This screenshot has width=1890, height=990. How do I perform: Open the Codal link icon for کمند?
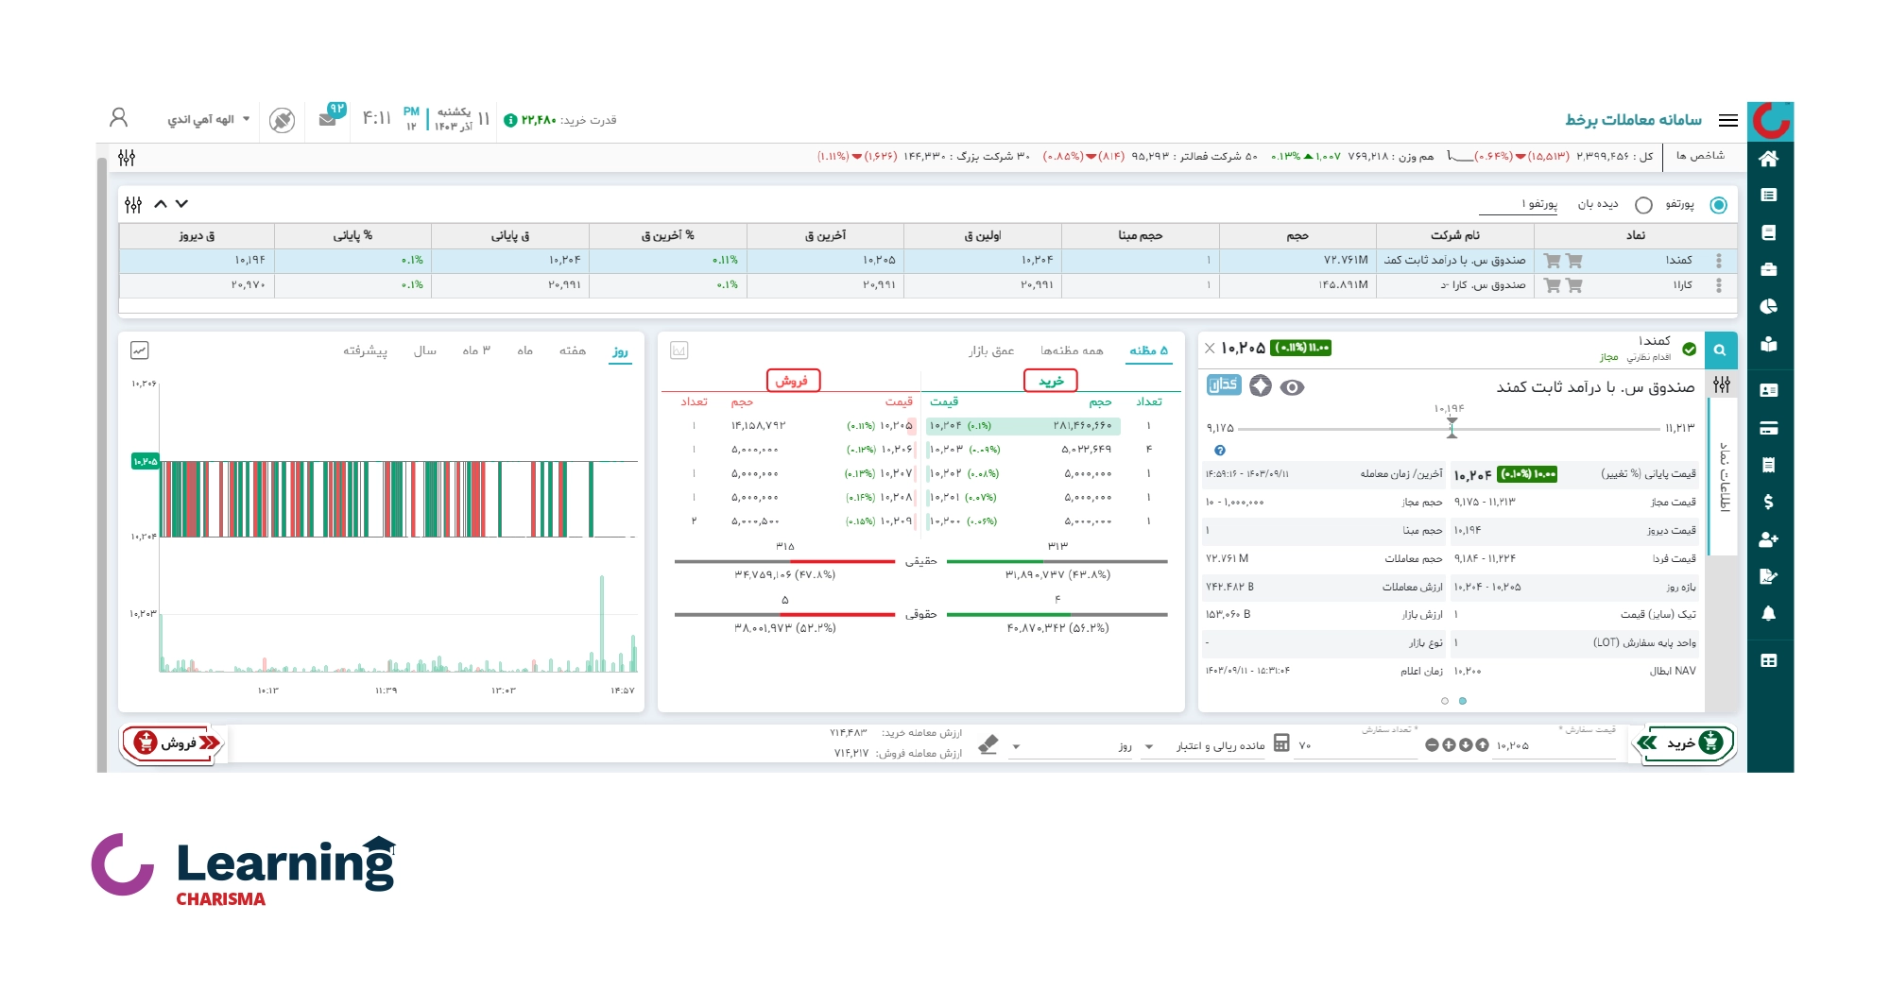pos(1224,384)
